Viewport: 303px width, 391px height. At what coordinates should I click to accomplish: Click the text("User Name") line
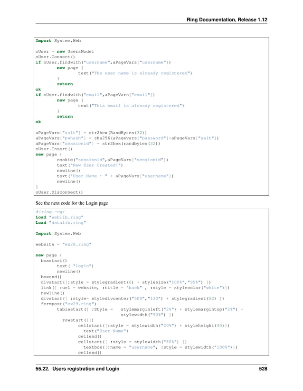click(x=105, y=331)
